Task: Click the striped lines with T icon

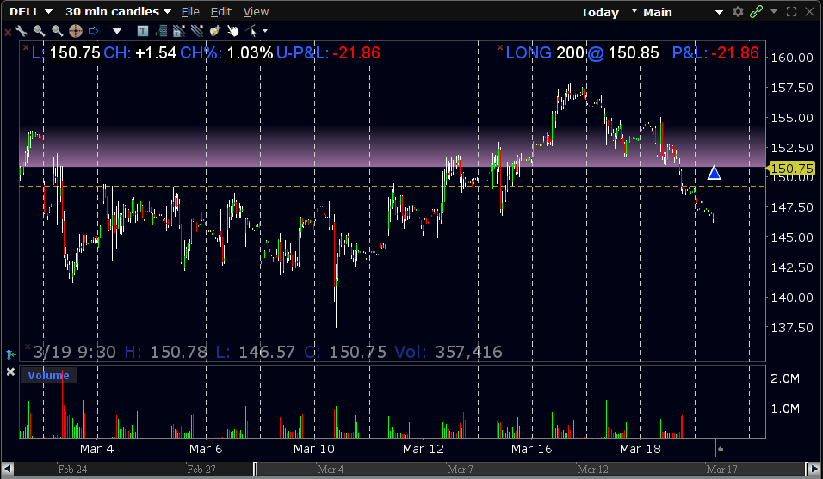Action: tap(179, 31)
